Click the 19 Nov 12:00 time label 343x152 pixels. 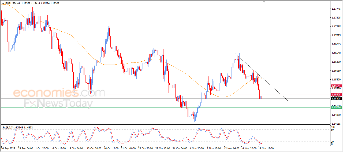click(x=266, y=148)
